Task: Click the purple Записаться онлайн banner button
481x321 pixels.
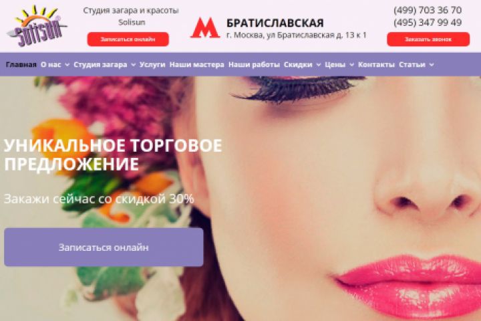Action: (104, 247)
